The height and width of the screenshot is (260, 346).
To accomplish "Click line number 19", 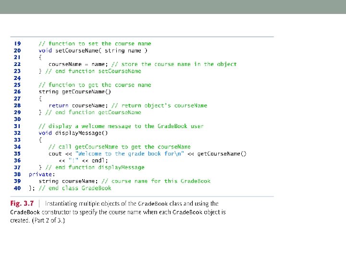I will coord(17,43).
